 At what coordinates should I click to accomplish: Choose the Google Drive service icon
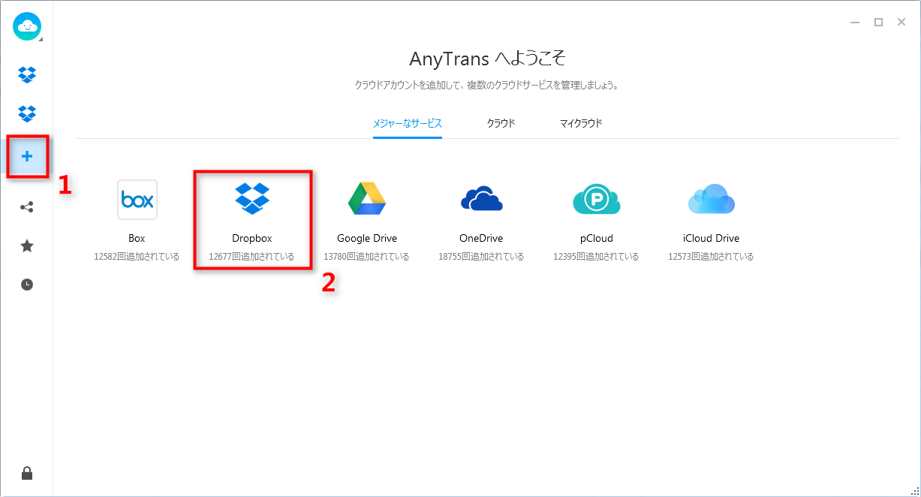click(x=366, y=199)
